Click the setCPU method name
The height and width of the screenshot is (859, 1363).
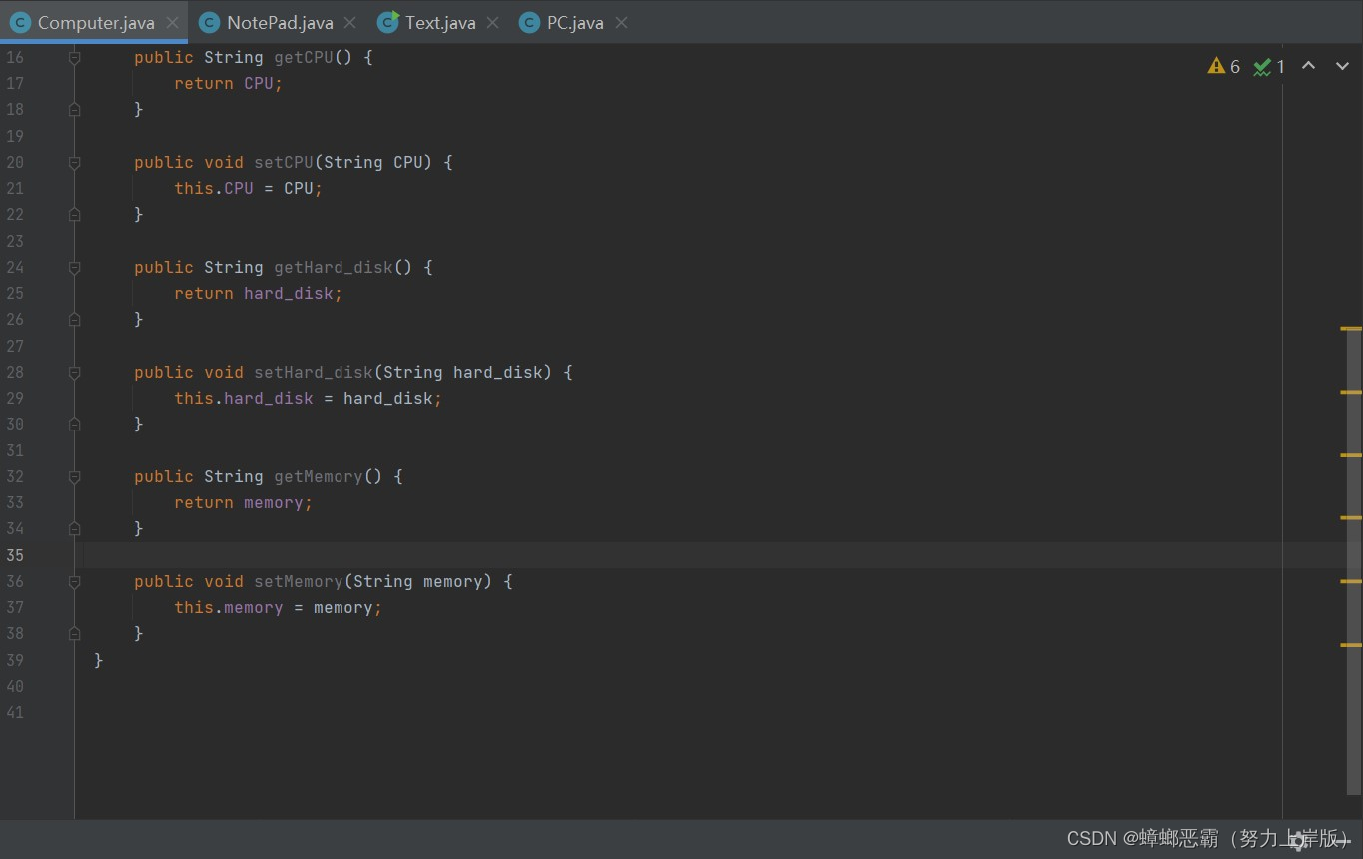point(284,162)
